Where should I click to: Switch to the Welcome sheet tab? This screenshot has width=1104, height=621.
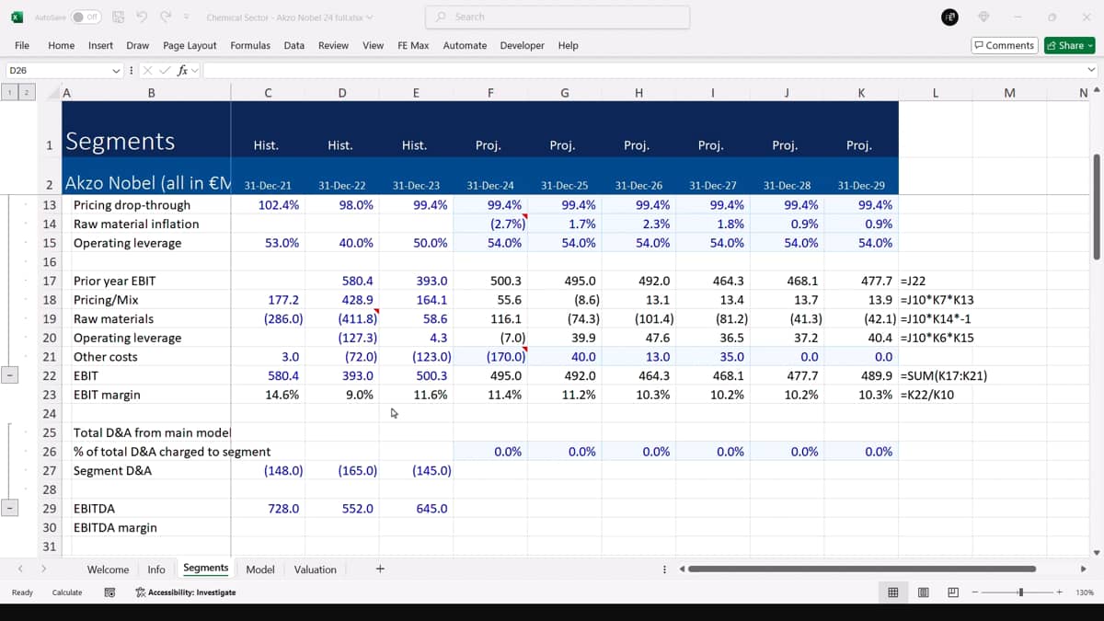[x=108, y=569]
